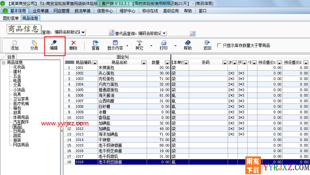The image size is (310, 175).
Task: Open the 信息中心 menu
Action: pos(105,11)
